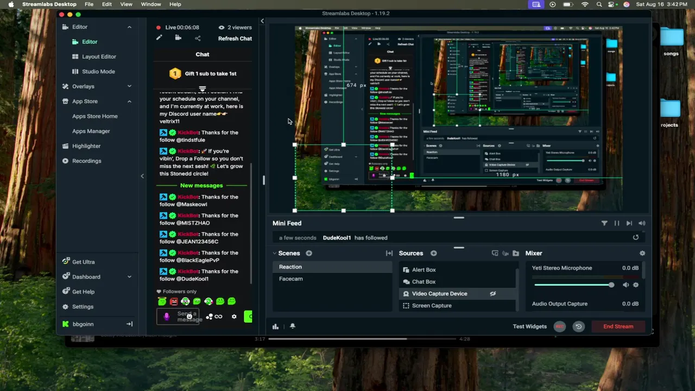Add a new scene with plus icon
Screen dimensions: 695x391
click(x=309, y=253)
